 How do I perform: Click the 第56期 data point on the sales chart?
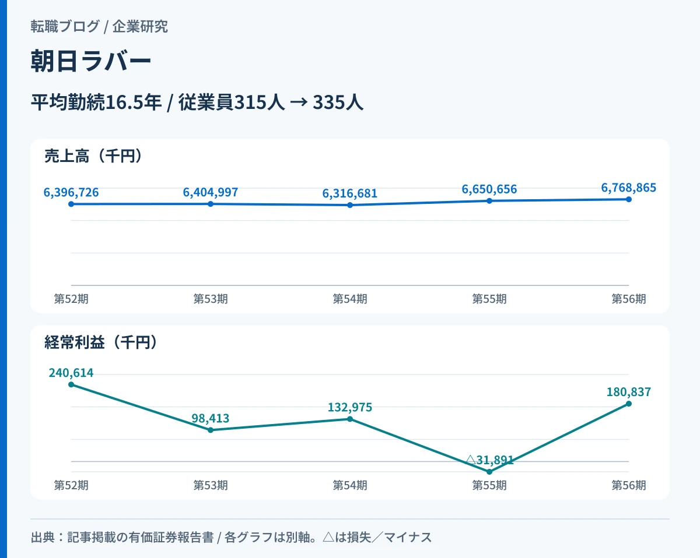(x=629, y=199)
